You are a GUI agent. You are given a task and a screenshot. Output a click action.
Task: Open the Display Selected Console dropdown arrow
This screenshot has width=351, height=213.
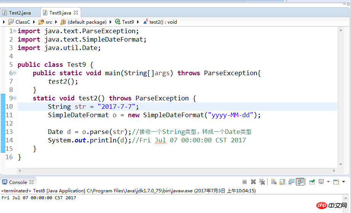tap(328, 182)
